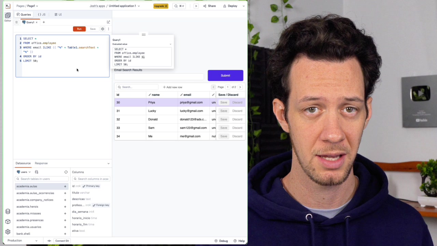The image size is (437, 246).
Task: Open the three-dot query options menu
Action: 108,29
